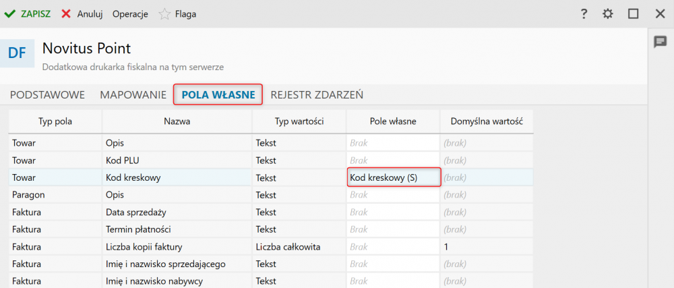674x288 pixels.
Task: Click Towar type cell in Kod kreskowy row
Action: (x=55, y=177)
